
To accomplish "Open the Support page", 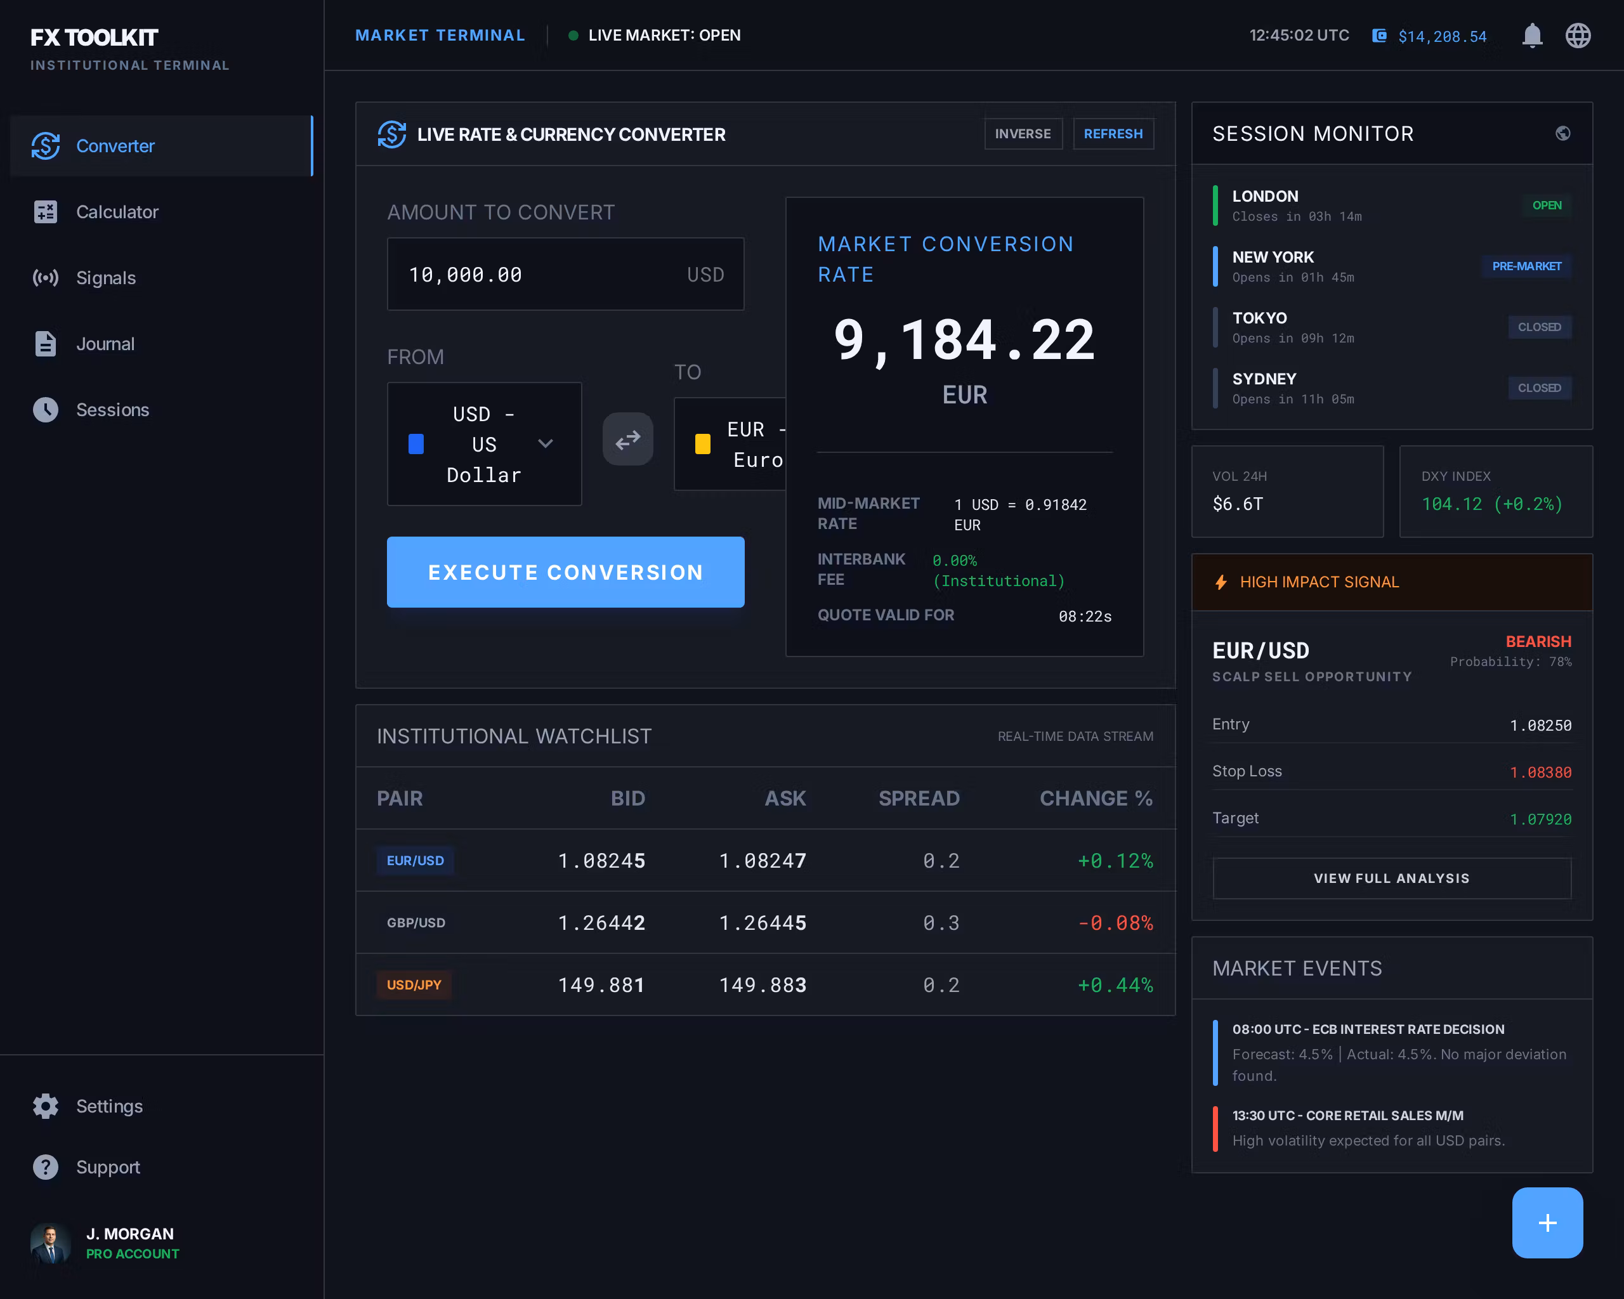I will pyautogui.click(x=162, y=1167).
